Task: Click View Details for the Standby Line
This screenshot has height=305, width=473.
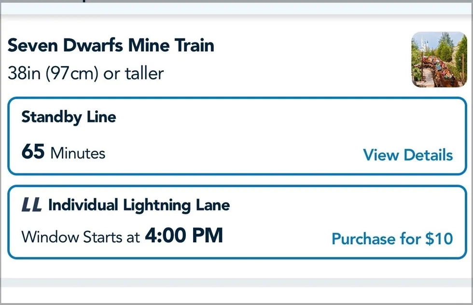Action: (408, 155)
